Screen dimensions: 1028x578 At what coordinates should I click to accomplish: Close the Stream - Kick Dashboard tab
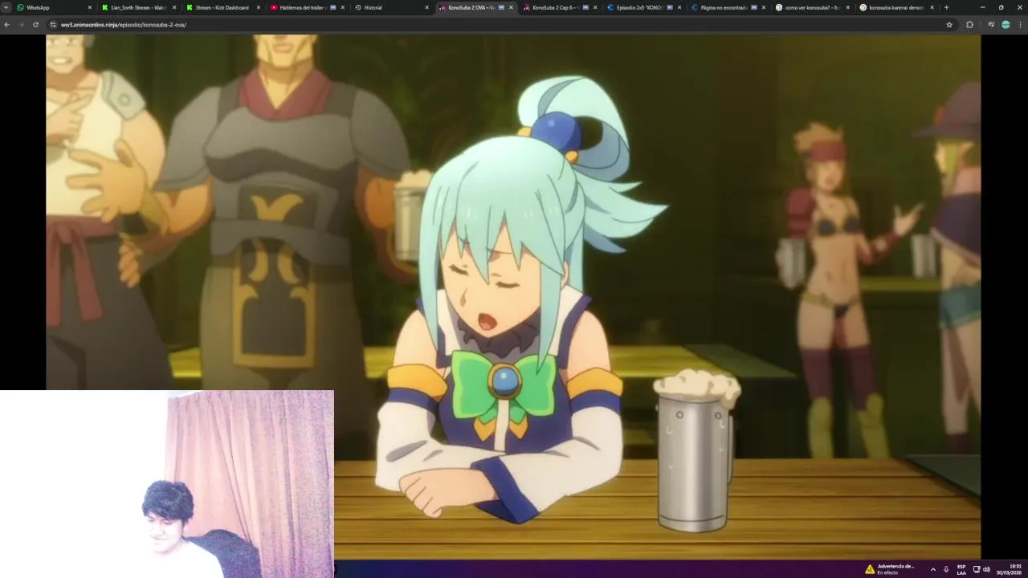[258, 7]
